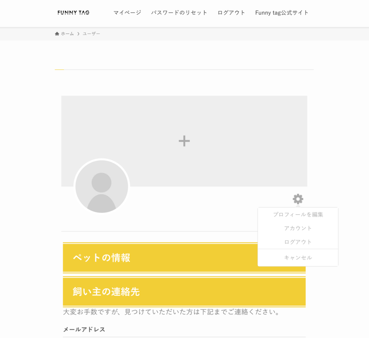The width and height of the screenshot is (369, 338).
Task: Click the gear settings icon
Action: pos(298,199)
